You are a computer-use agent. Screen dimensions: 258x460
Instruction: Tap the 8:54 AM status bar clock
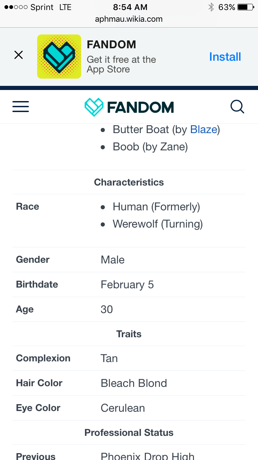tap(130, 7)
